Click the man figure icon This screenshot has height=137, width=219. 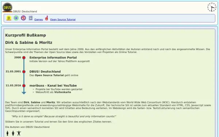pyautogui.click(x=7, y=133)
